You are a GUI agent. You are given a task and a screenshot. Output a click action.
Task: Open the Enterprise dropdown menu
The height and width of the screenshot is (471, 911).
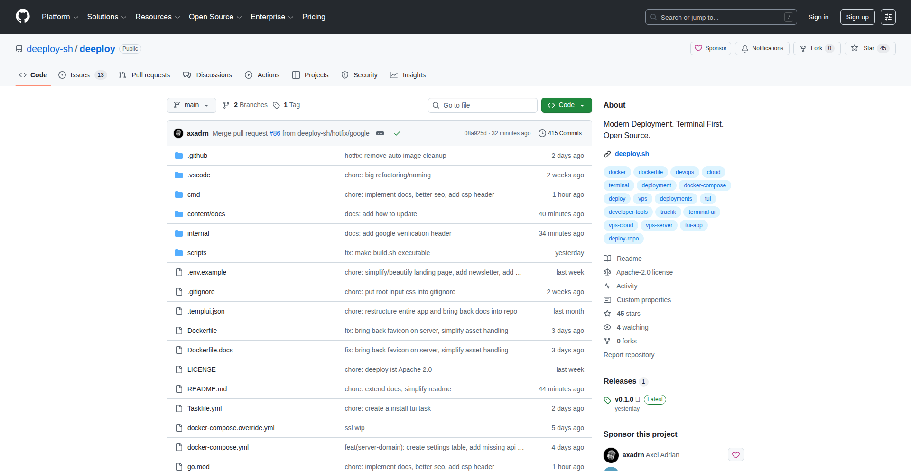pos(272,17)
